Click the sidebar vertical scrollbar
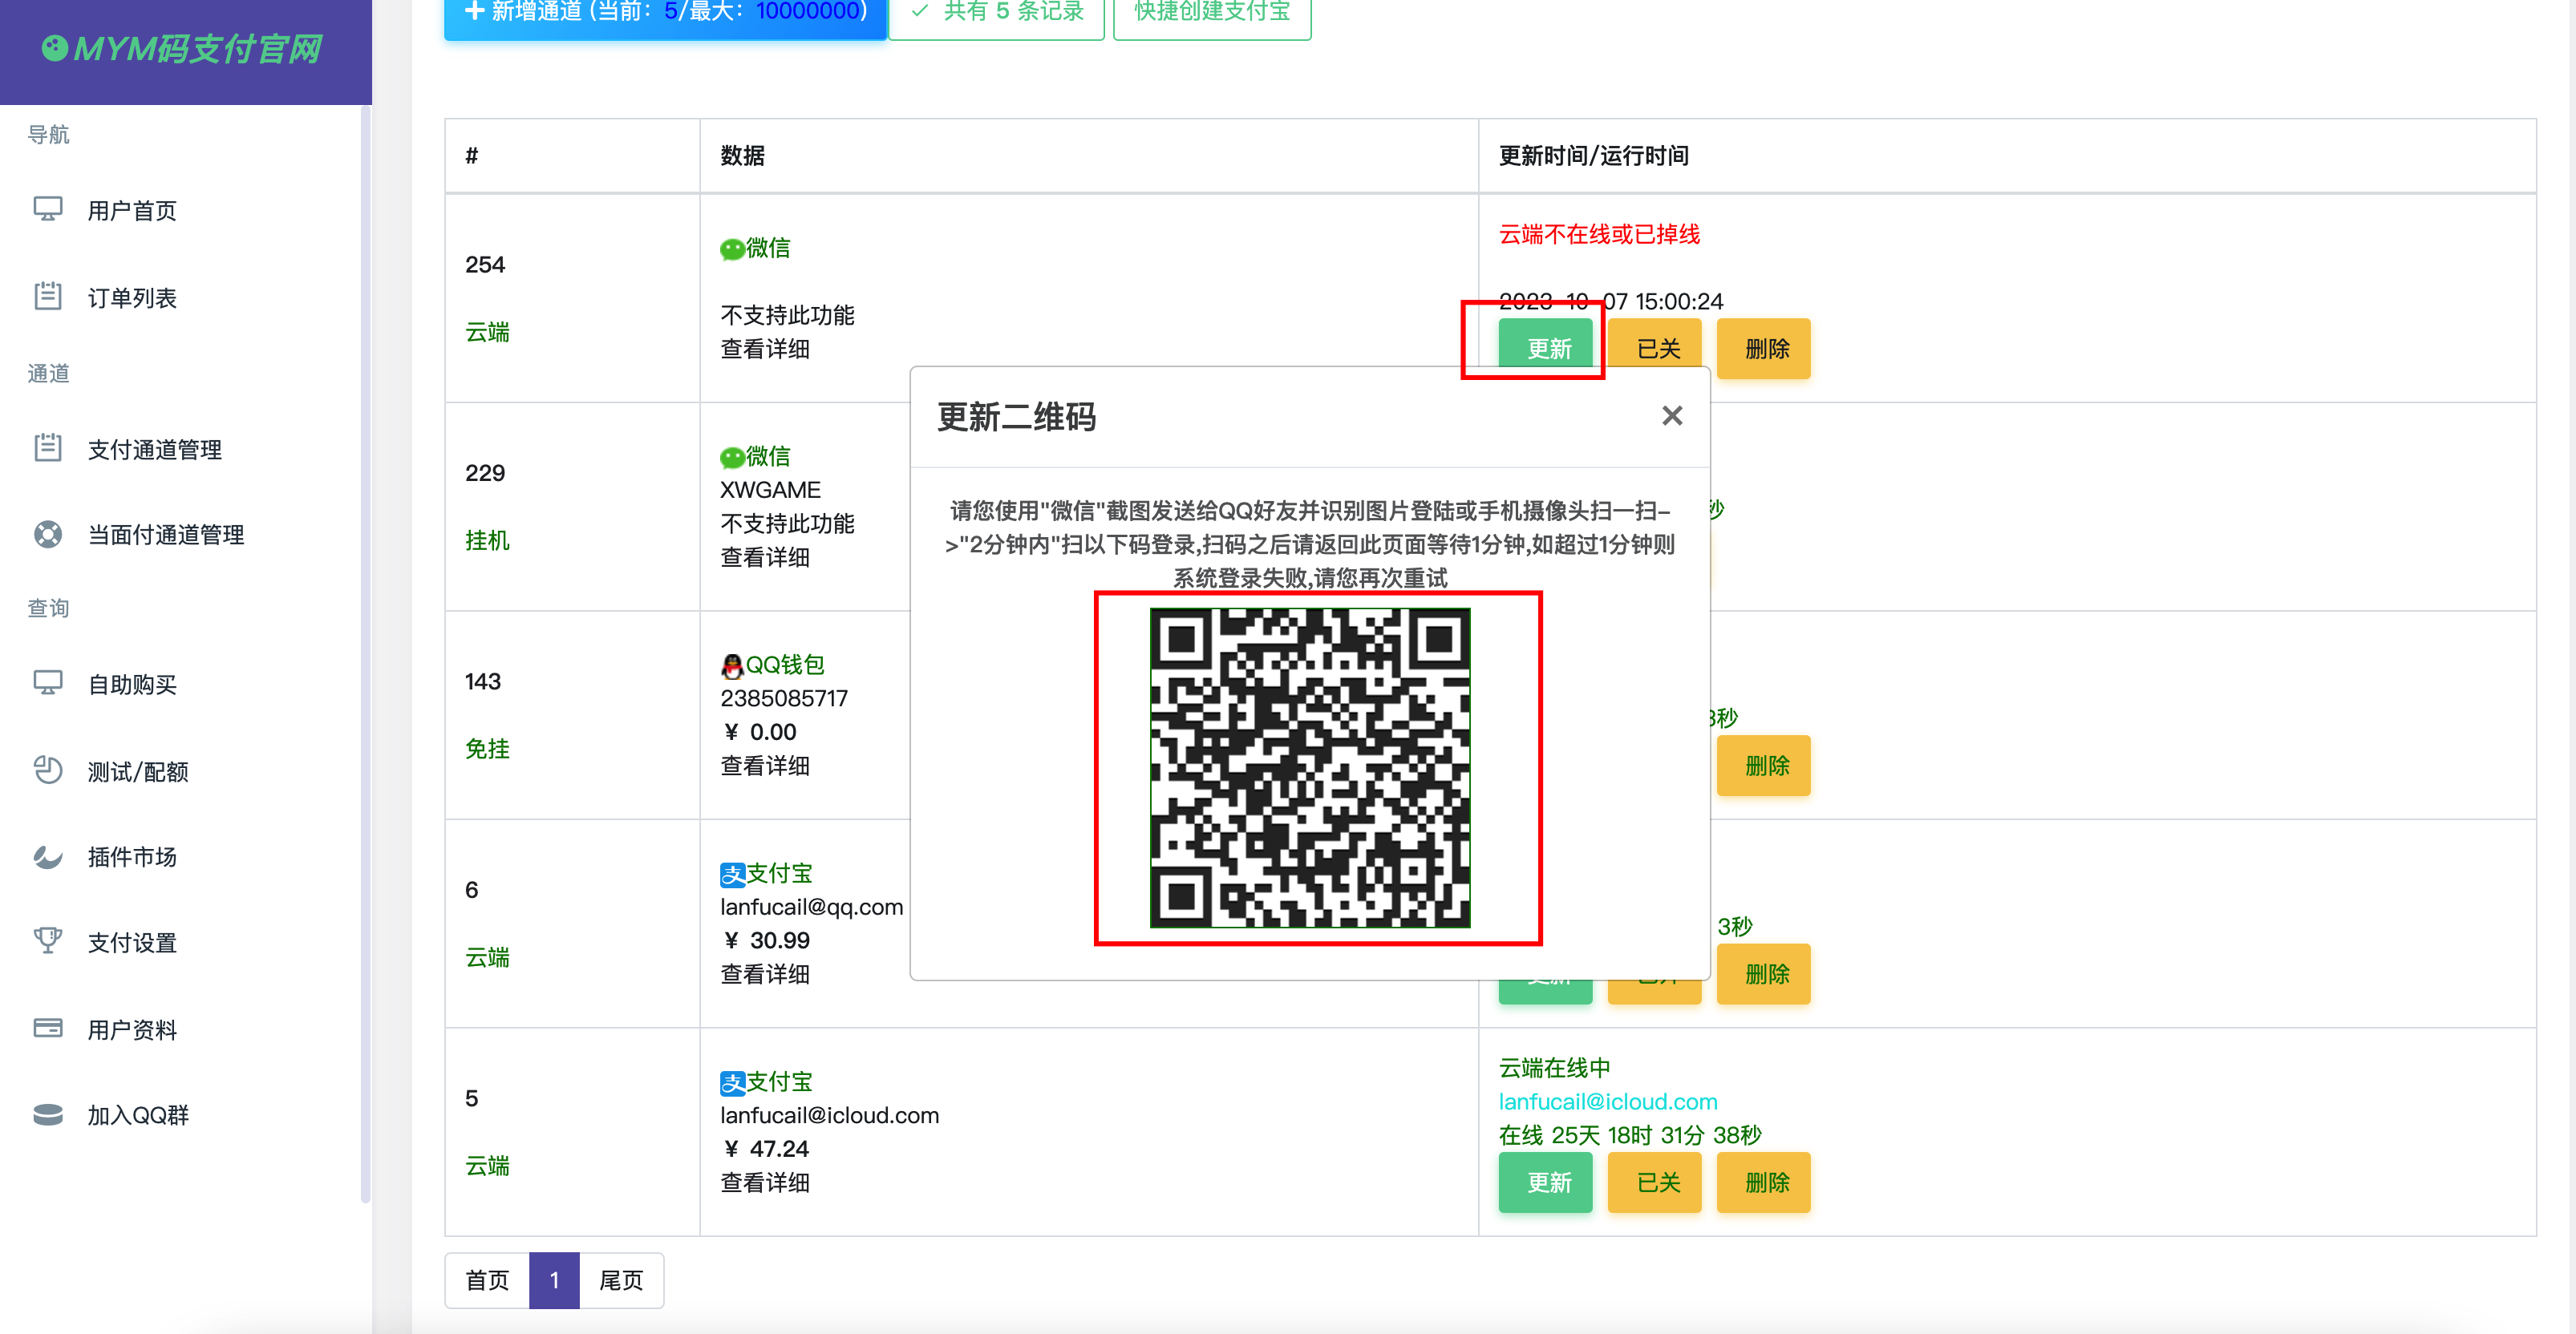The image size is (2576, 1334). pyautogui.click(x=365, y=654)
